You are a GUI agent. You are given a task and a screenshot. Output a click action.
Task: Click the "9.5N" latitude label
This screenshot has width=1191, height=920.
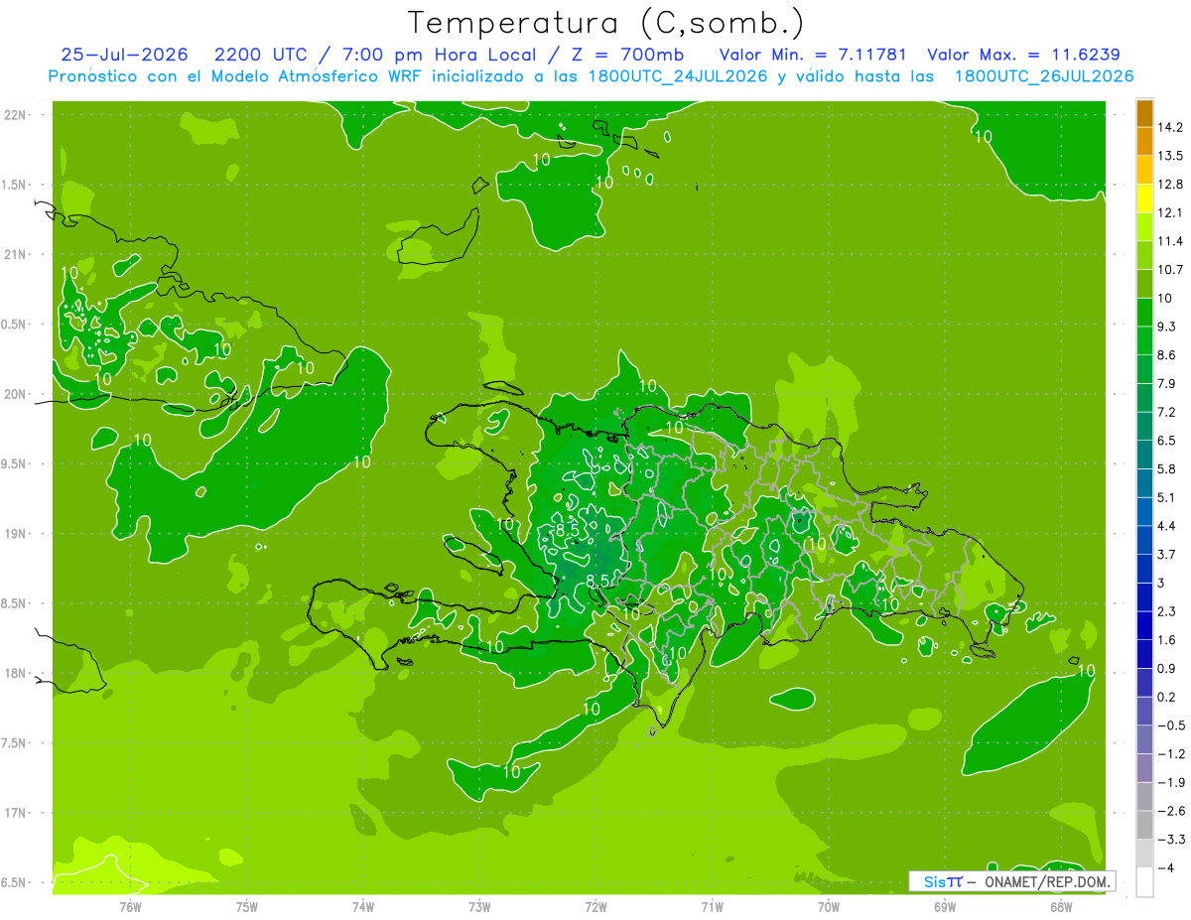pos(15,463)
